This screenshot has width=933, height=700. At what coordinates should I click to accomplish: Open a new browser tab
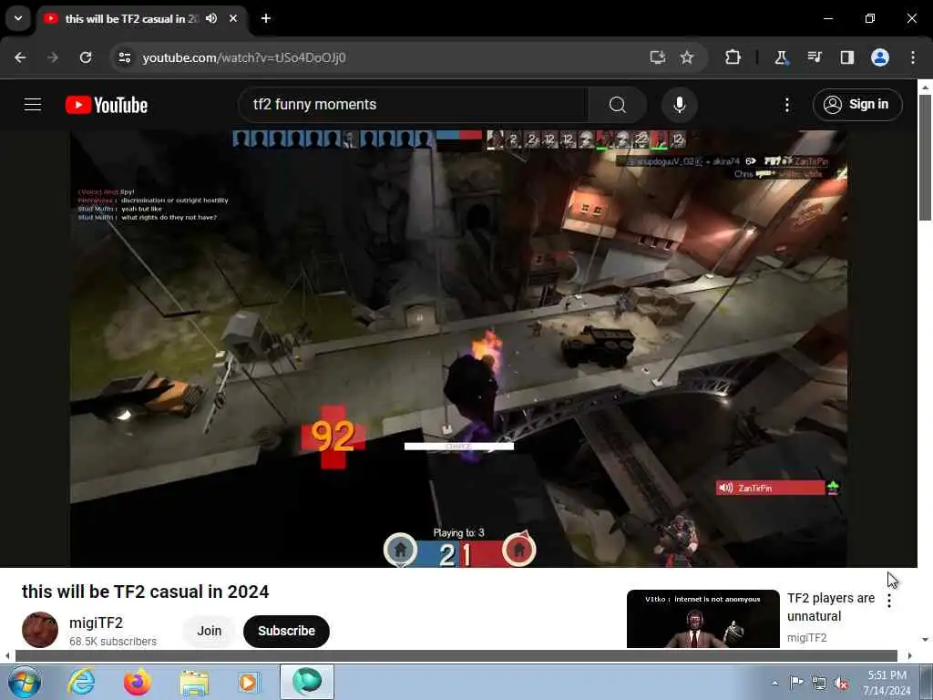(266, 18)
